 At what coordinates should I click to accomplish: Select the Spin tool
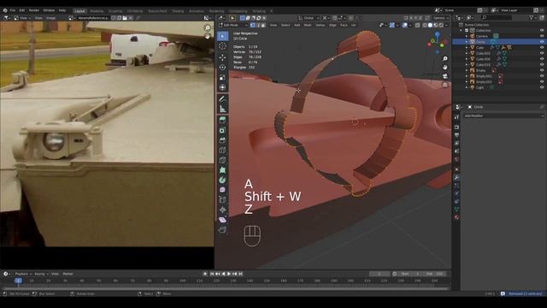click(x=222, y=180)
